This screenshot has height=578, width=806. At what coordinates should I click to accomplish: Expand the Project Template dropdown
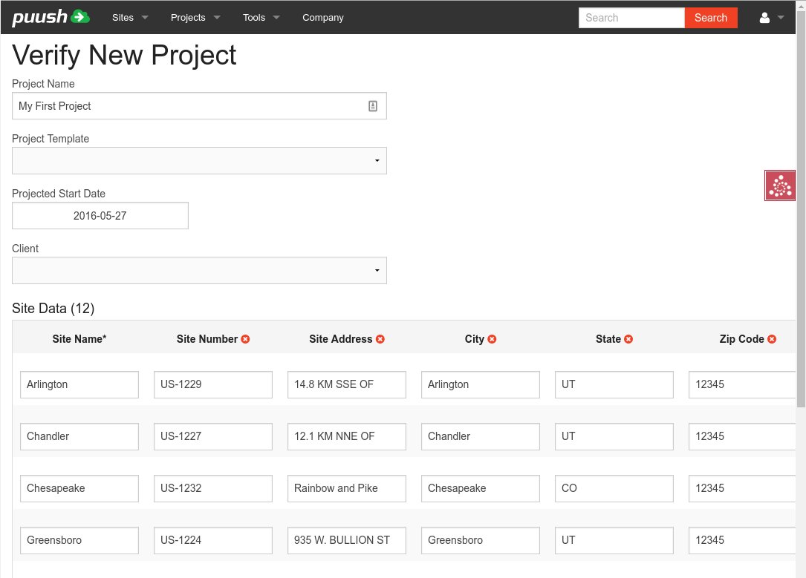tap(199, 161)
